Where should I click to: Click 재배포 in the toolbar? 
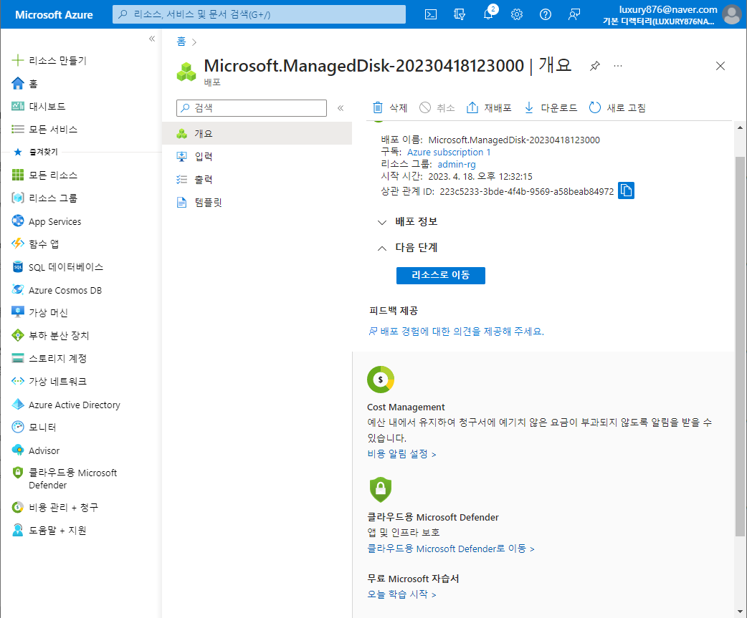coord(489,107)
